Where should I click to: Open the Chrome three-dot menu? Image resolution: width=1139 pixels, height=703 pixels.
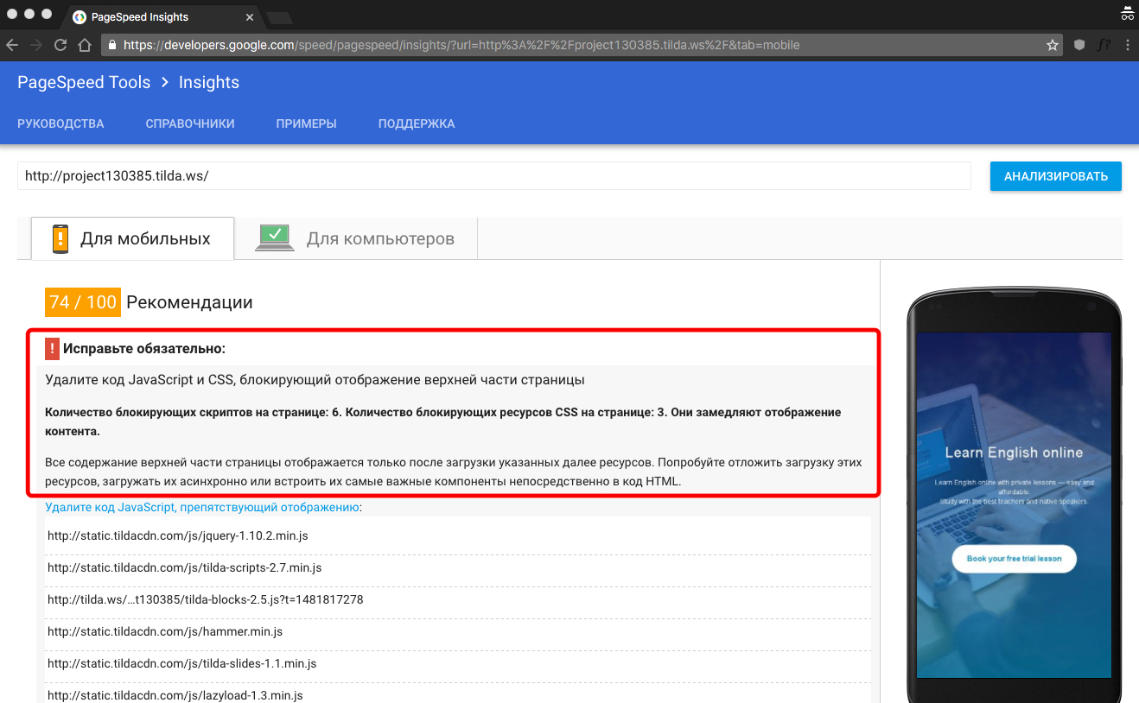point(1128,45)
